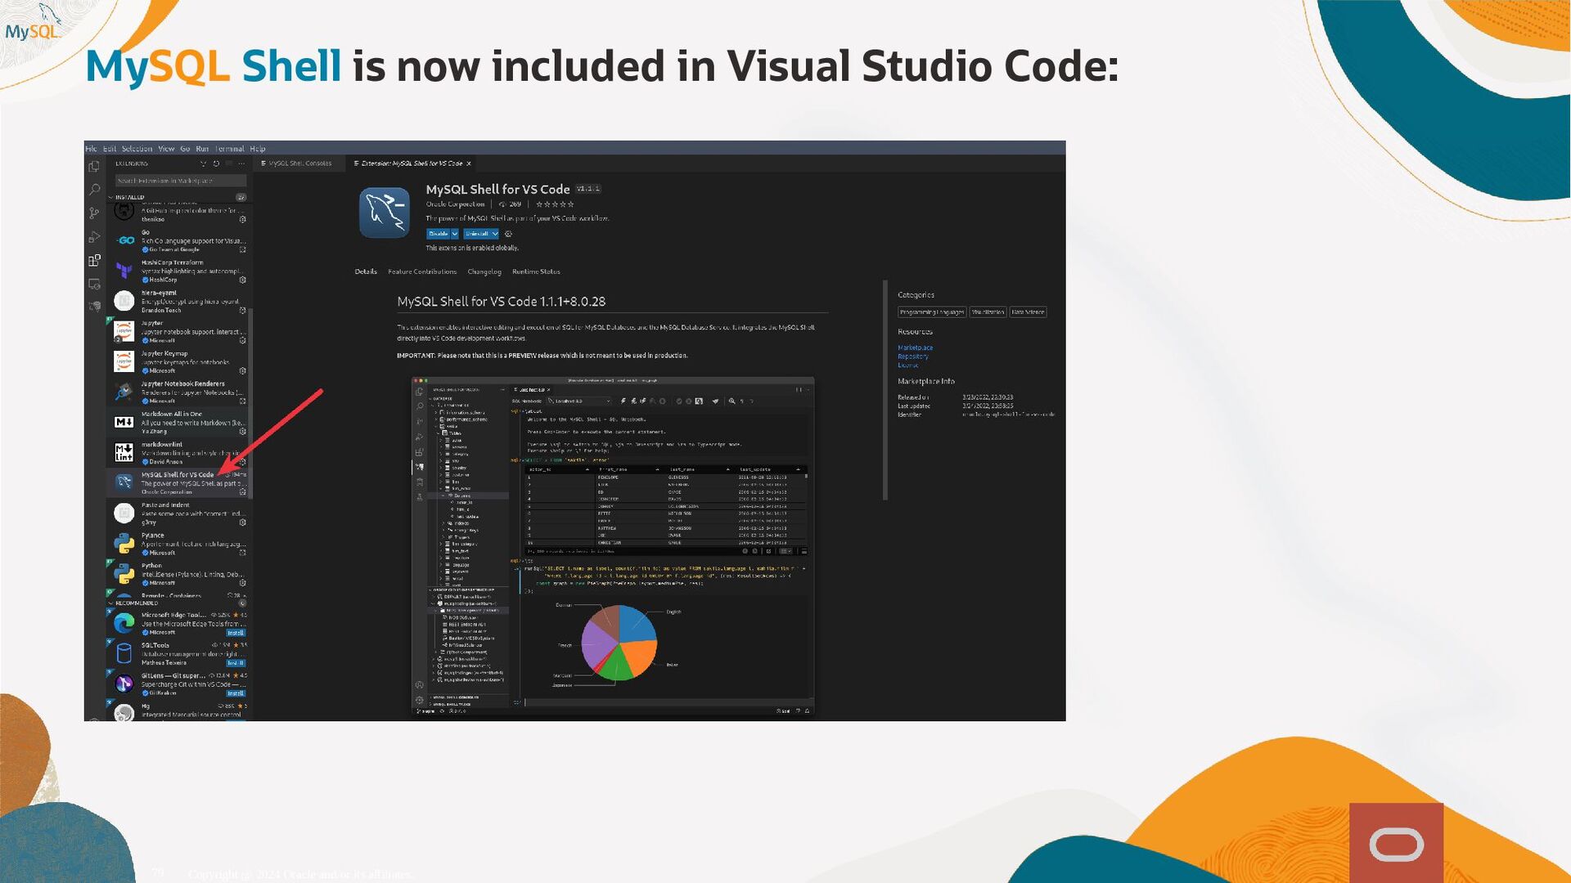Open the Repository resource link

pyautogui.click(x=913, y=356)
